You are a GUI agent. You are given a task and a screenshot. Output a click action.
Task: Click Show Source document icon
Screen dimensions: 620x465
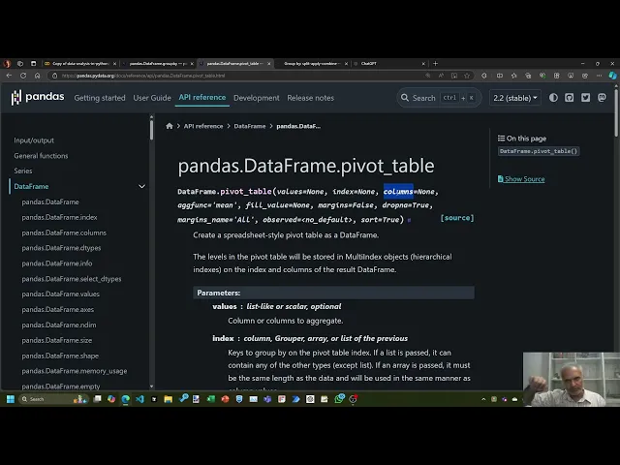click(501, 178)
